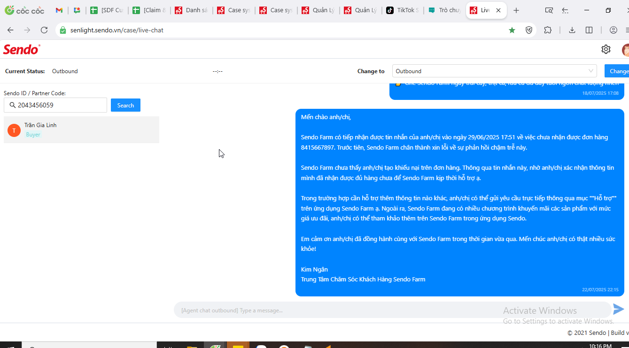Go back to the previous page
The height and width of the screenshot is (348, 629).
pos(10,30)
